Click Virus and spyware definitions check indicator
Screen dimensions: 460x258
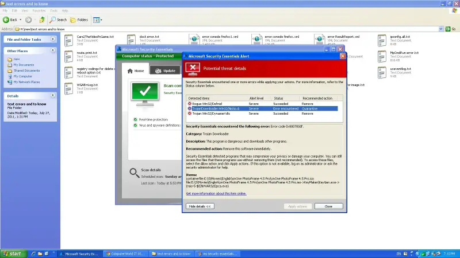(x=135, y=125)
